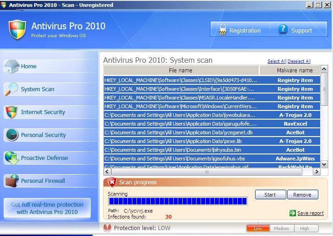Screen dimensions: 333x236
Task: Click the vertical scrollbar thumb
Action: 324,89
